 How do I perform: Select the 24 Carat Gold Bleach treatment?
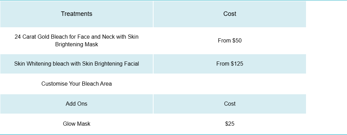coord(76,41)
